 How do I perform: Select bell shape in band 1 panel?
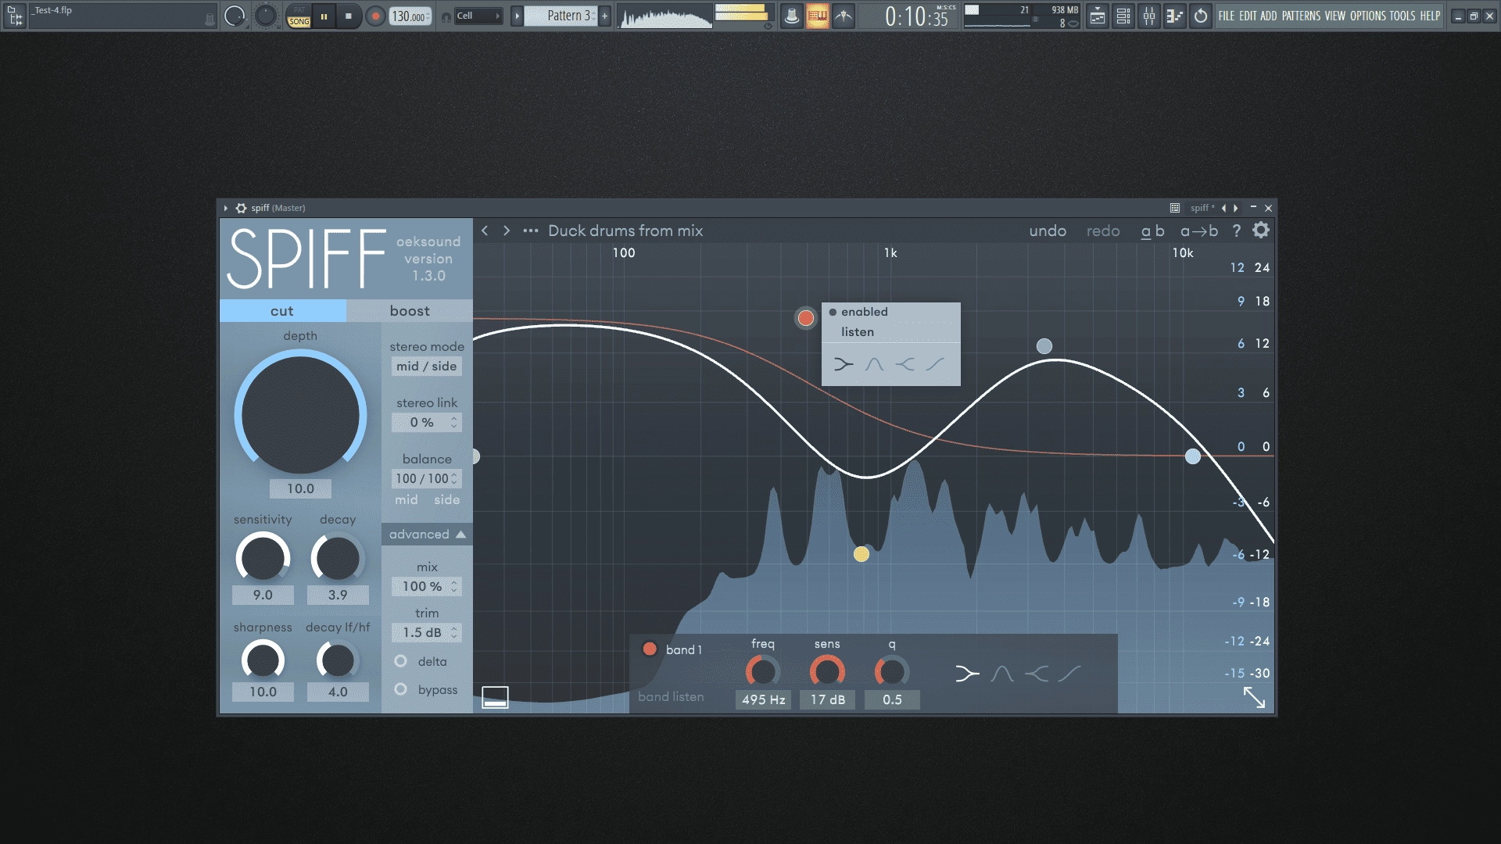[x=1001, y=673]
